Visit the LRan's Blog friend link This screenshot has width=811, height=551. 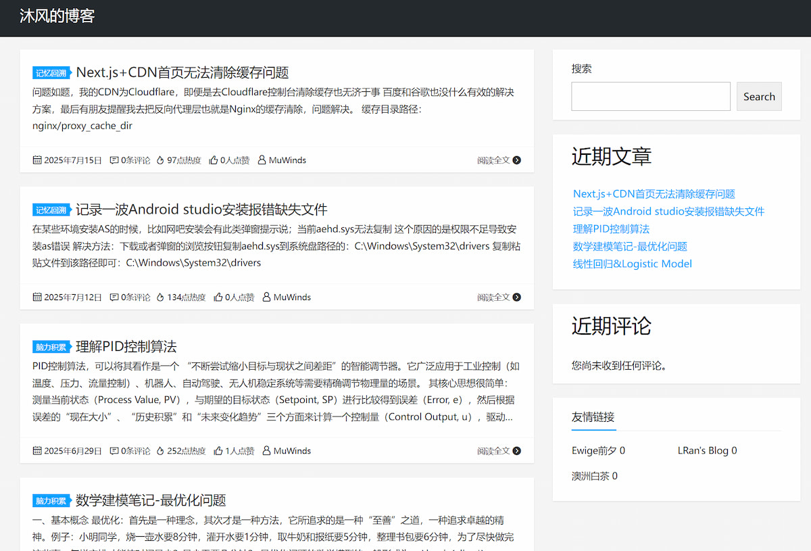point(704,450)
